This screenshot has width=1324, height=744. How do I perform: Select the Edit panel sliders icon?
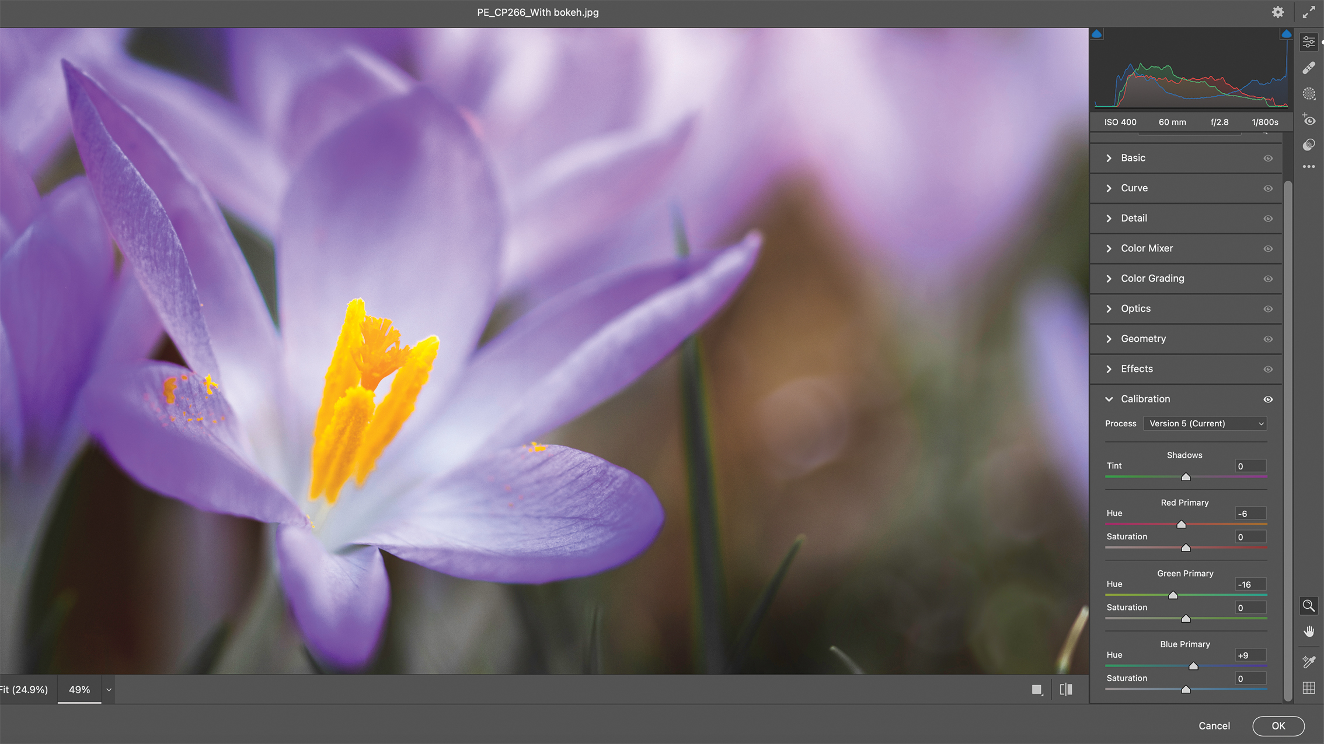click(1309, 41)
